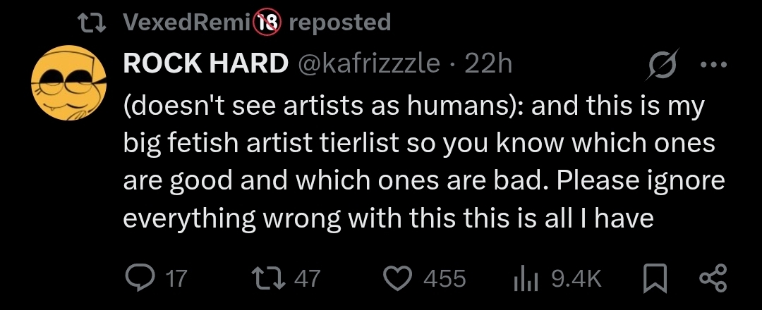Open the reply icon on the post
This screenshot has width=762, height=310.
(x=140, y=278)
